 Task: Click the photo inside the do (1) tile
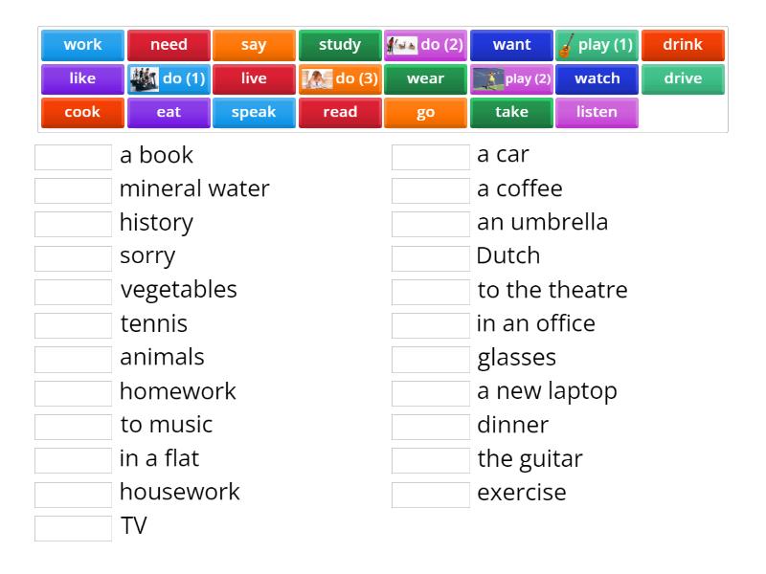(146, 79)
